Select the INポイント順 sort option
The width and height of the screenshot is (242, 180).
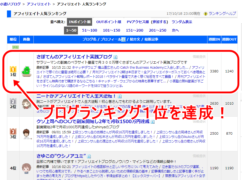[80, 22]
